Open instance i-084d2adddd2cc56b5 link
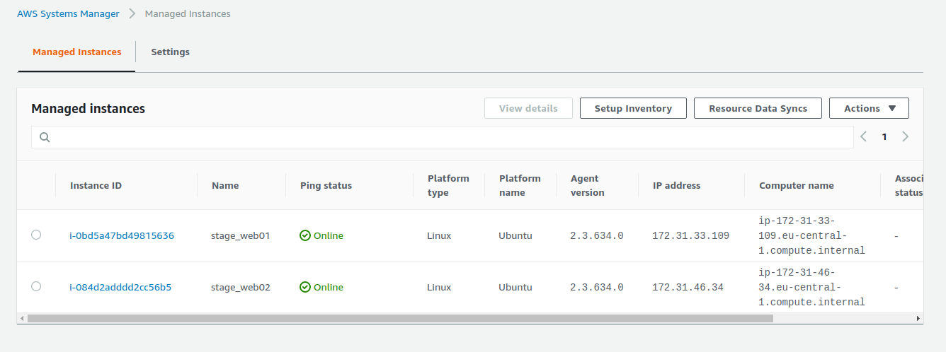Viewport: 946px width, 352px height. pos(120,287)
